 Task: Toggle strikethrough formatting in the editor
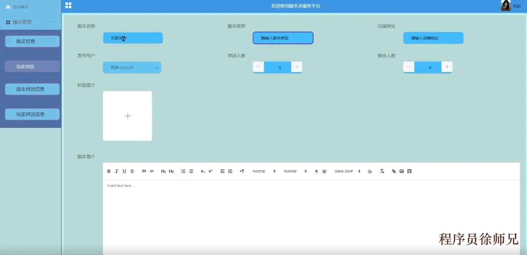click(x=132, y=171)
